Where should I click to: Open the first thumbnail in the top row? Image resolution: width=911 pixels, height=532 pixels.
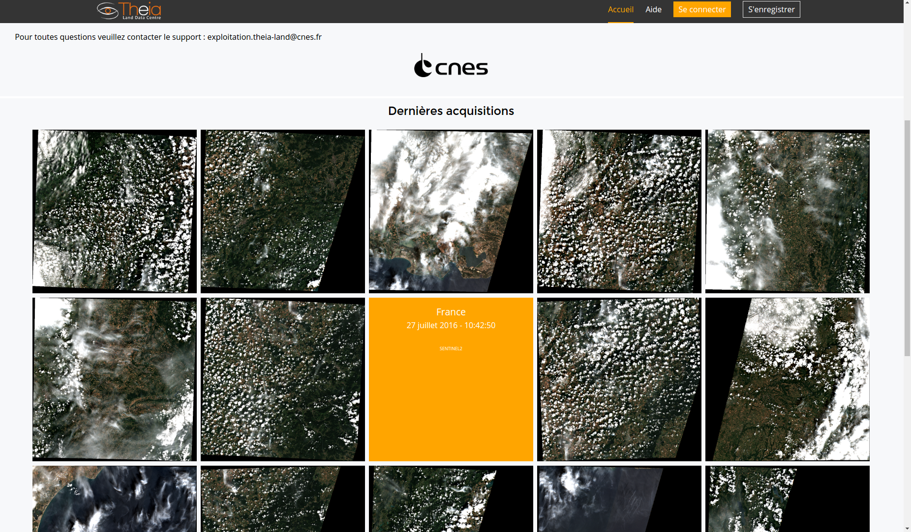115,211
